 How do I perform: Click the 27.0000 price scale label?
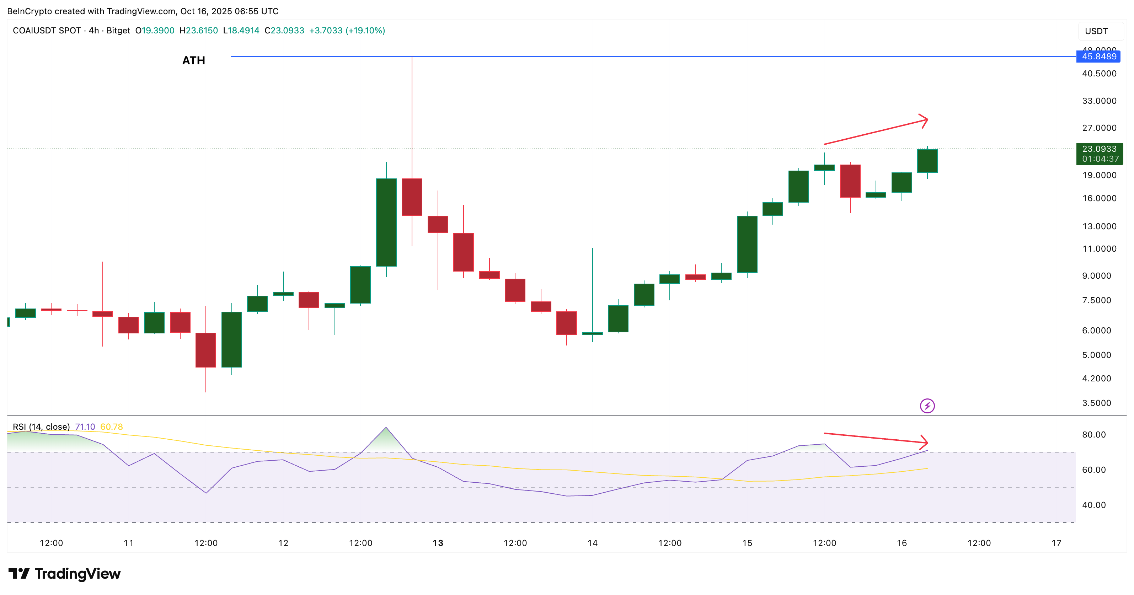[1099, 128]
